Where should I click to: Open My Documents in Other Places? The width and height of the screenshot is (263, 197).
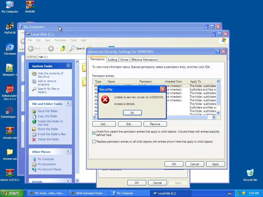[x=47, y=164]
